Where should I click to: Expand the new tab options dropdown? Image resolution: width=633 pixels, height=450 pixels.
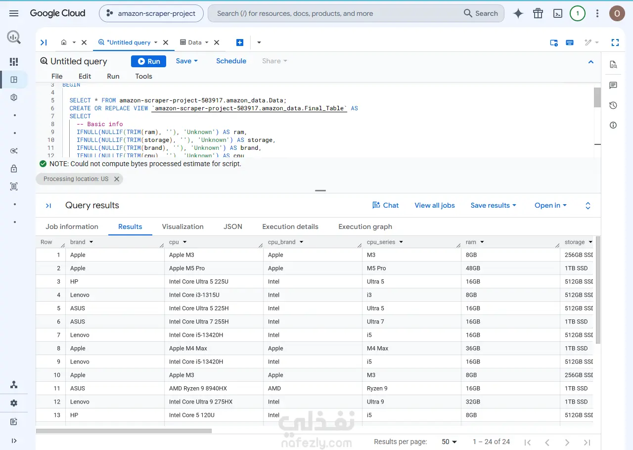[259, 43]
